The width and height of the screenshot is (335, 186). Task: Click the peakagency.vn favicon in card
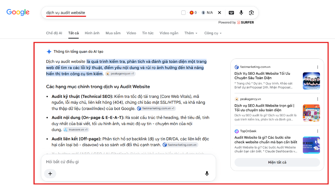point(237,99)
